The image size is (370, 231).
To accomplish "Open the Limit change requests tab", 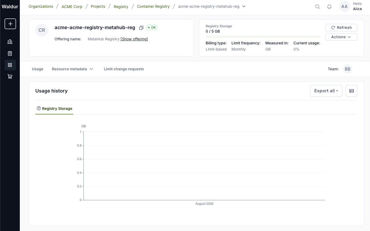I will pos(124,69).
